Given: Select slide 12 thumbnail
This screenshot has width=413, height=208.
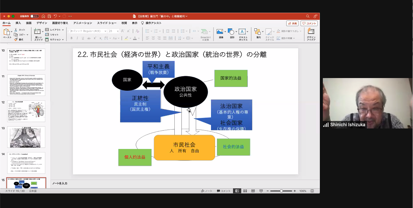Looking at the screenshot, I should 26,111.
